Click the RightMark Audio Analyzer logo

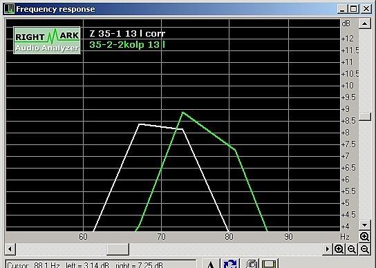point(47,40)
